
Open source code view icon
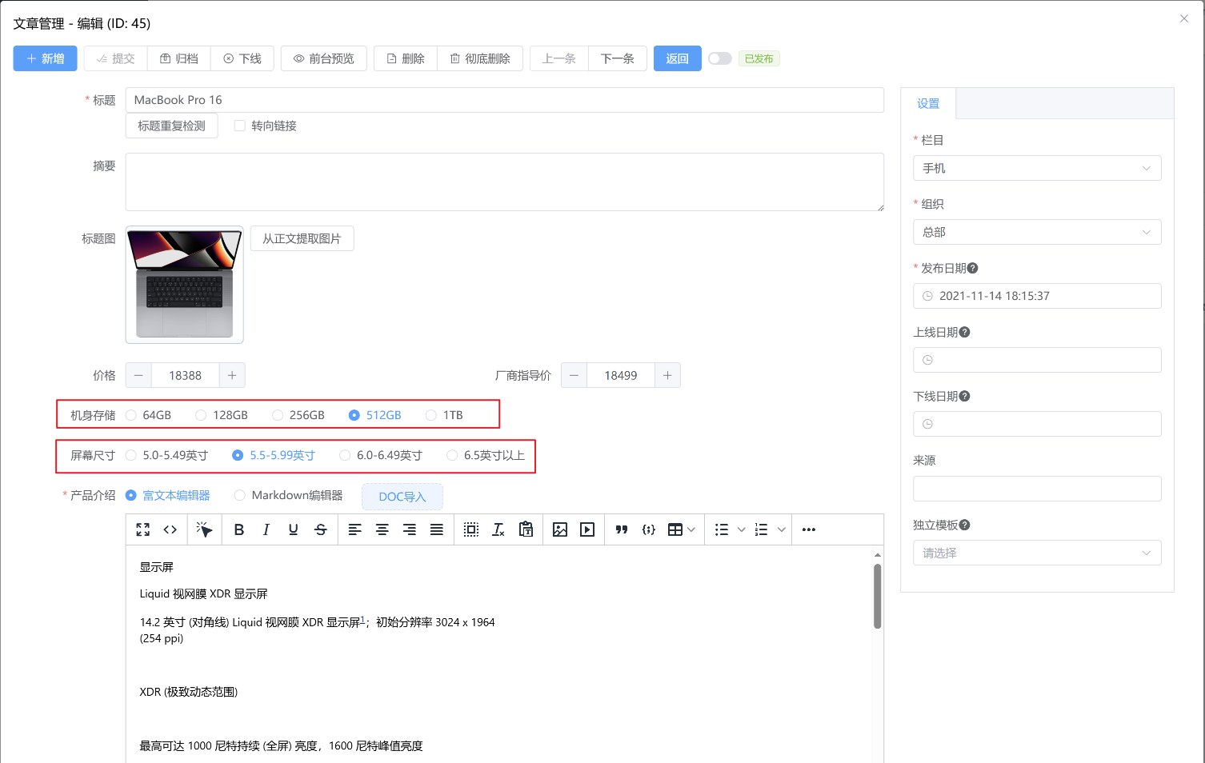click(170, 529)
